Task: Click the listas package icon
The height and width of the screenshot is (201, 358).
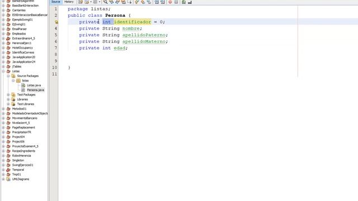Action: [x=18, y=80]
